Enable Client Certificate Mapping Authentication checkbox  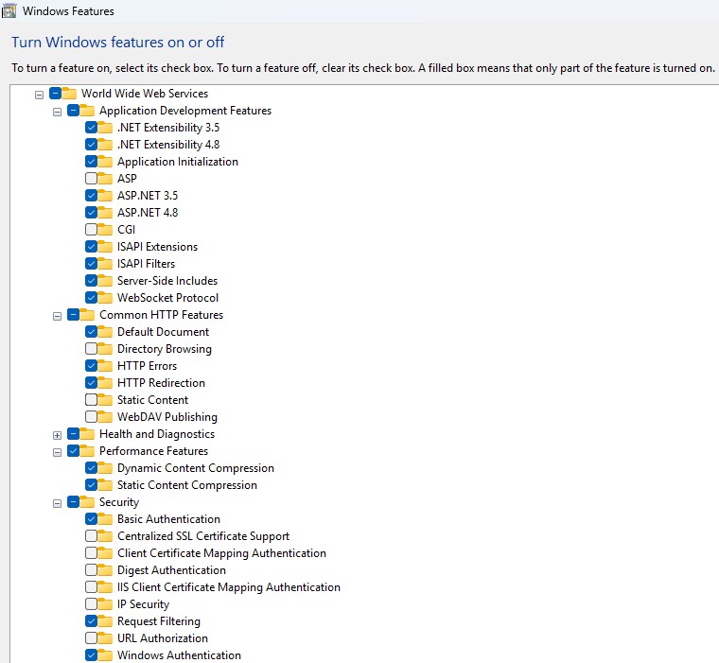point(91,553)
